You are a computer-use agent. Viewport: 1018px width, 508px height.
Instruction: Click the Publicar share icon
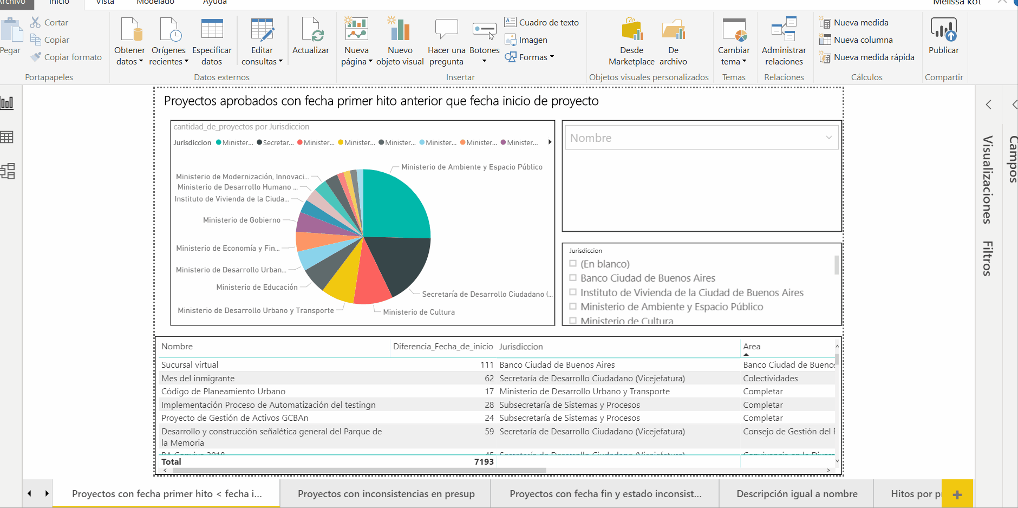(x=943, y=30)
